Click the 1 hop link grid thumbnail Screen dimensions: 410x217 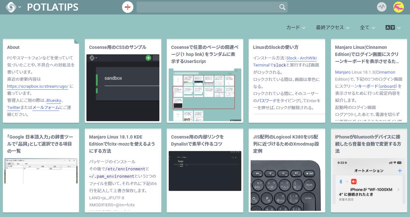click(x=205, y=95)
